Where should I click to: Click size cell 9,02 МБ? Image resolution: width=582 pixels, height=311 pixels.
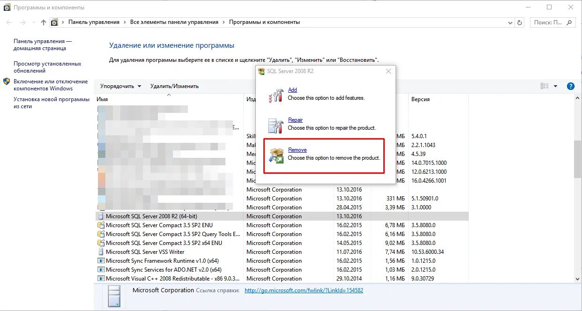(x=395, y=243)
